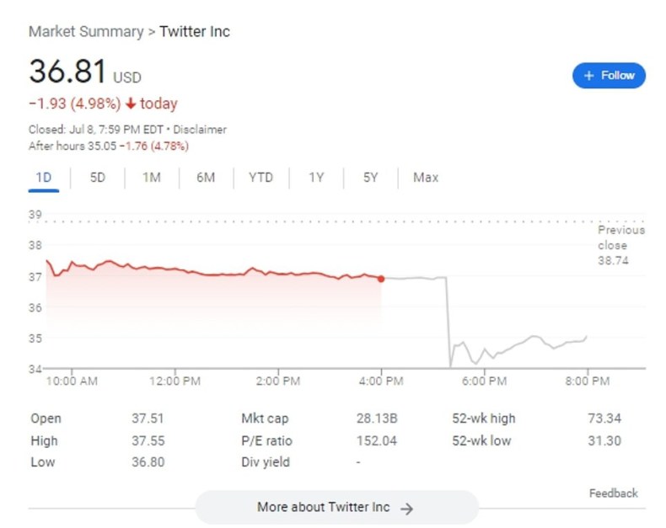
Task: Click the red 4:00 PM closing dot
Action: coord(381,279)
